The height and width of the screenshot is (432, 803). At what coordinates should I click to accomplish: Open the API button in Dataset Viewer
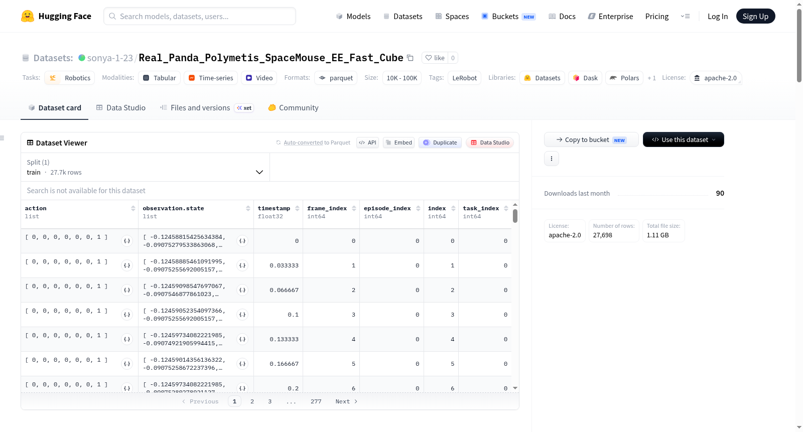[367, 142]
